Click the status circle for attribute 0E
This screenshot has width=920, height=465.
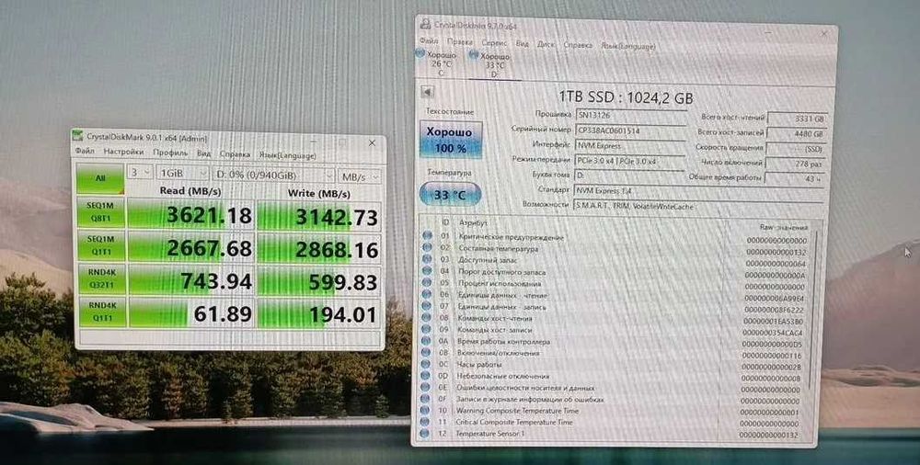click(x=426, y=388)
